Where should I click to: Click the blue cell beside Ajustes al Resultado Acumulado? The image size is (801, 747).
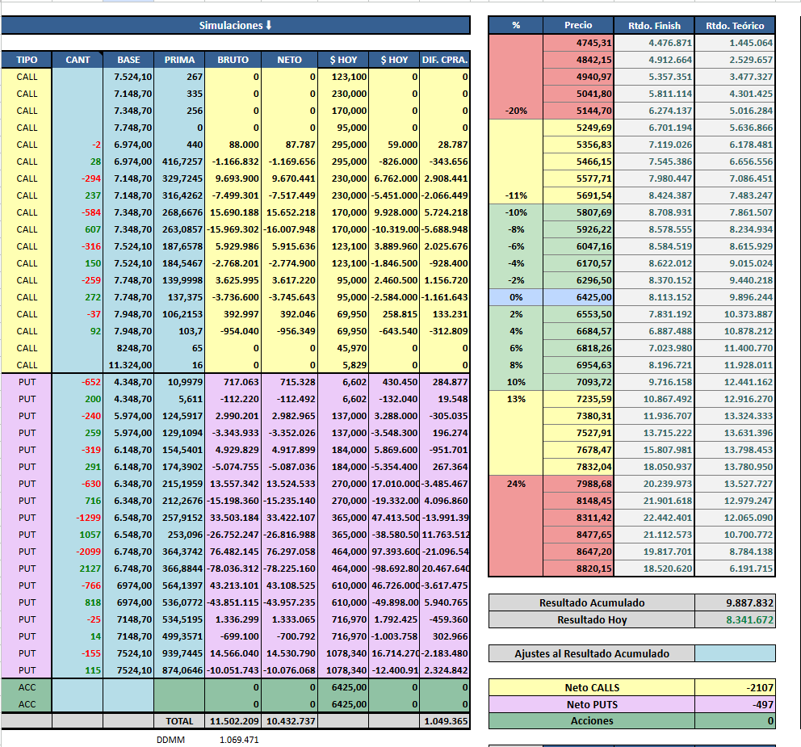coord(735,653)
